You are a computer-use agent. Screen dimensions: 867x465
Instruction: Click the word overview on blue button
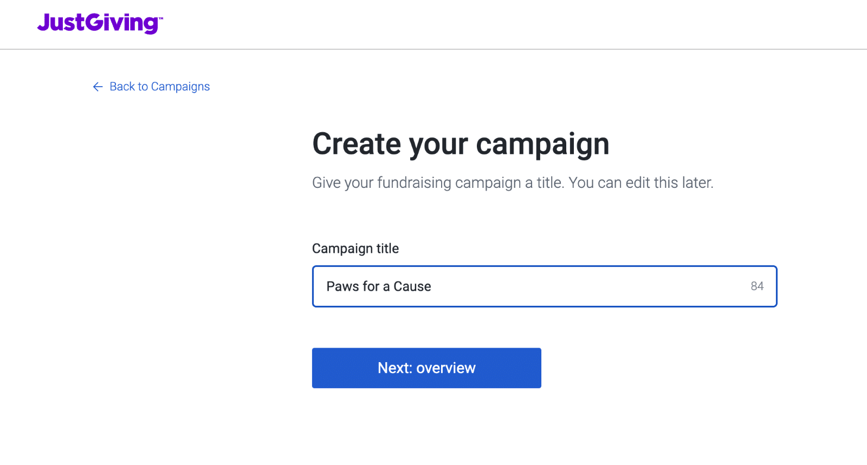[446, 368]
